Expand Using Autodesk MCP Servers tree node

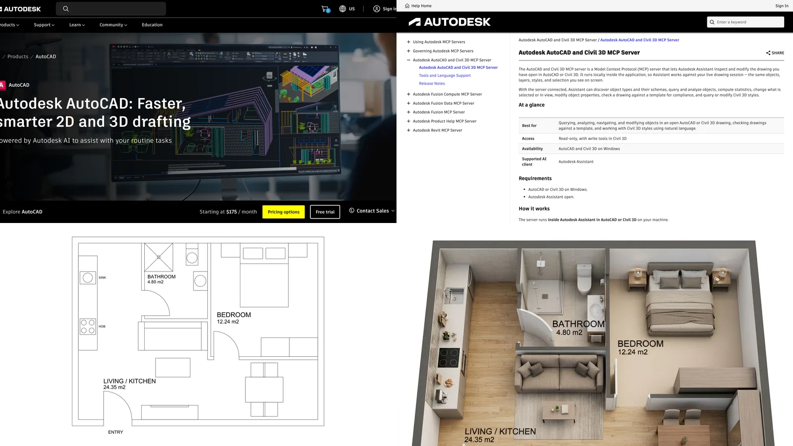coord(408,42)
